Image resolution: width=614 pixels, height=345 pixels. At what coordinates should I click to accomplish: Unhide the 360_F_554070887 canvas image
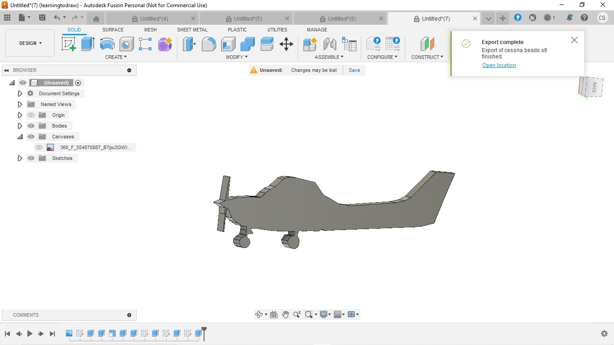click(x=39, y=147)
